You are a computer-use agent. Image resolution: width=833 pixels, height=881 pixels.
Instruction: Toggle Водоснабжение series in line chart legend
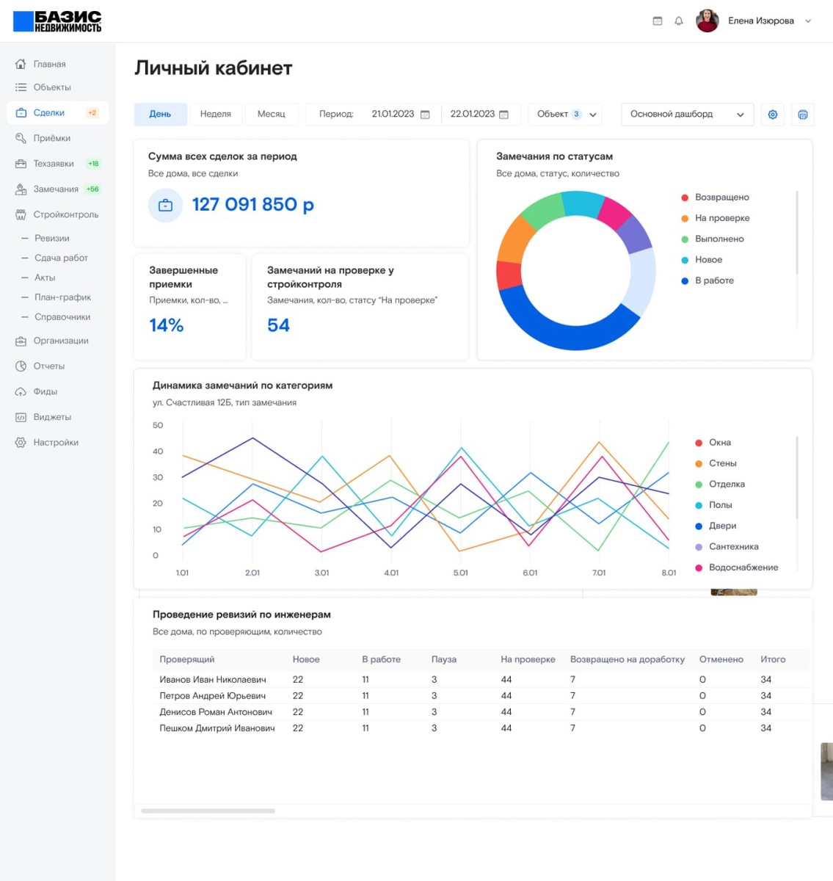736,568
